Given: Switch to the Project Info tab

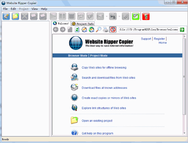Looking at the screenshot, I should (83, 24).
